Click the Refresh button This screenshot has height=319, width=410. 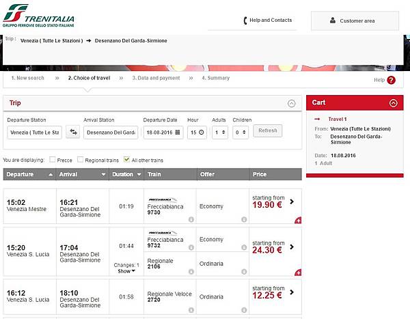coord(268,130)
